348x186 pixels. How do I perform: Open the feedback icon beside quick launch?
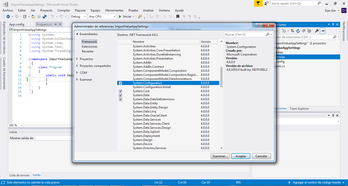coord(266,4)
